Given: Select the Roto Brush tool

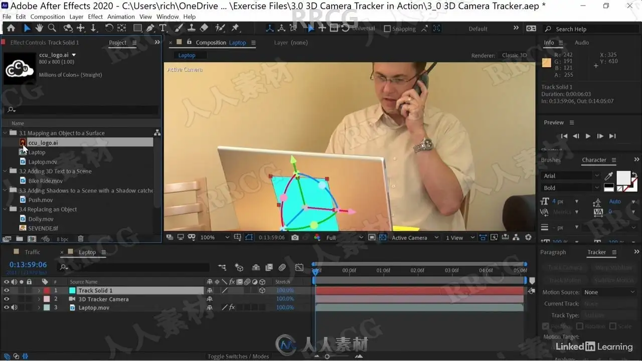Looking at the screenshot, I should click(220, 28).
